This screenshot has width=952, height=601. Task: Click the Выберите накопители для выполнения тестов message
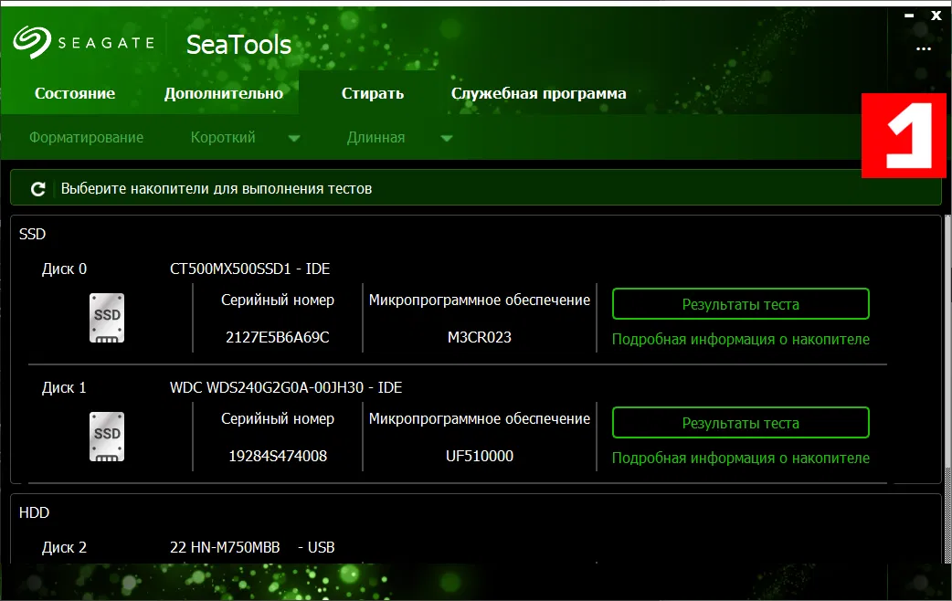(217, 189)
